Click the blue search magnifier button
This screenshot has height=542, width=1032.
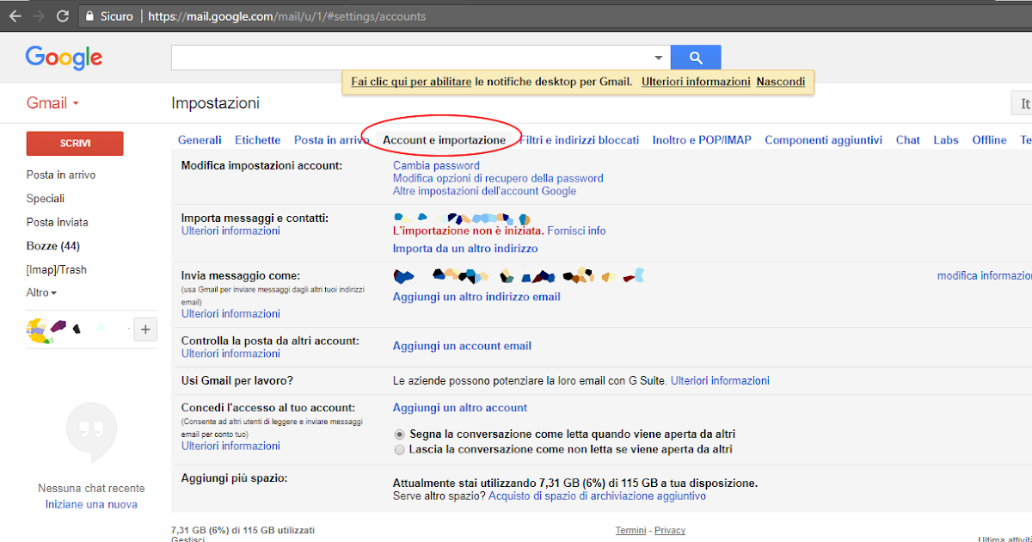[x=696, y=58]
